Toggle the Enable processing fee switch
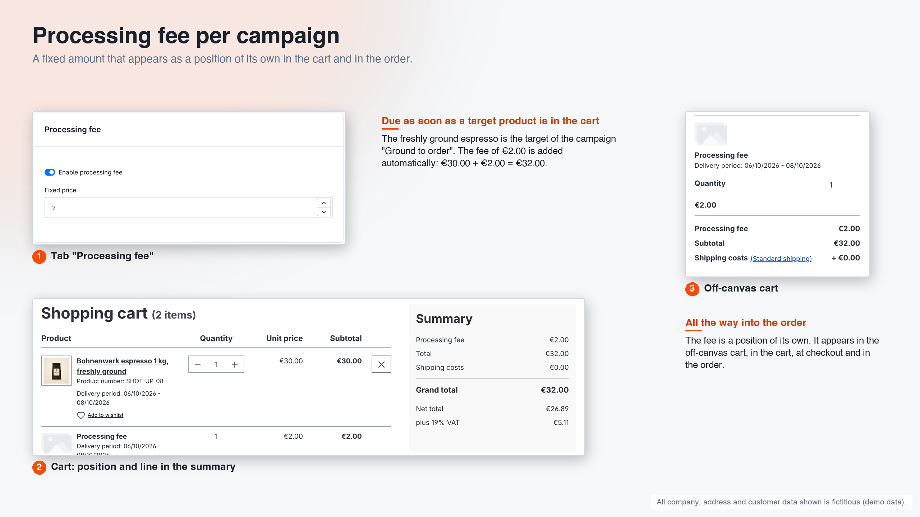This screenshot has width=920, height=517. [x=50, y=172]
